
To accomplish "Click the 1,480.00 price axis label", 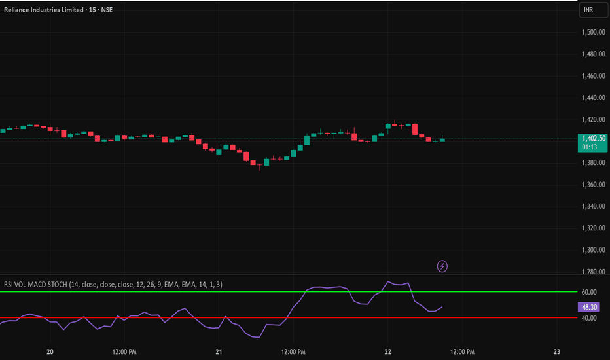I will tap(593, 54).
